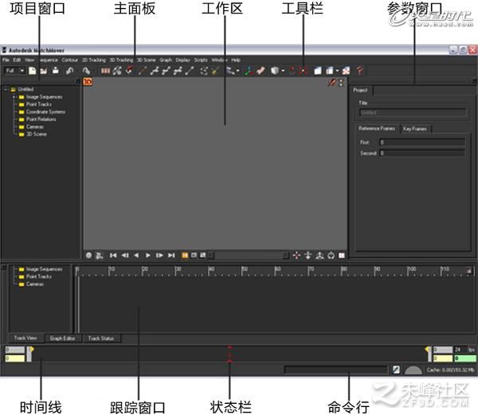The image size is (478, 415).
Task: Click the red four-corner marker icon
Action: (x=303, y=71)
